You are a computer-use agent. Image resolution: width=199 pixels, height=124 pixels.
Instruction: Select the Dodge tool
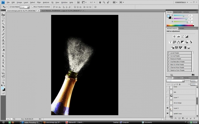pos(3,56)
